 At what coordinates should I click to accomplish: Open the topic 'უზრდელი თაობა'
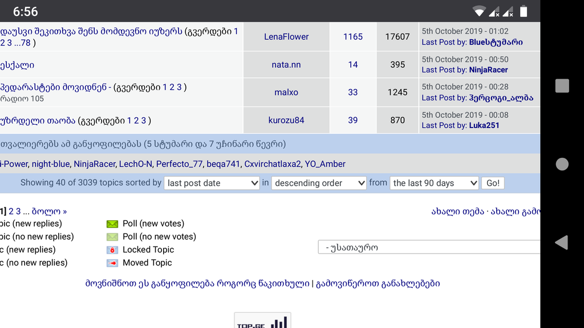click(x=38, y=121)
